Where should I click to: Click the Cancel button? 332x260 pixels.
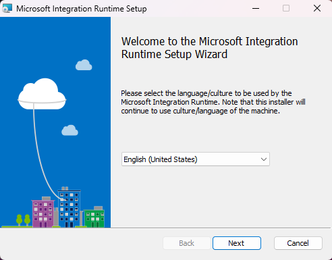[x=298, y=243]
